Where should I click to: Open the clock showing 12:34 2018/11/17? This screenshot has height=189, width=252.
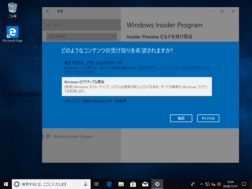[230, 184]
